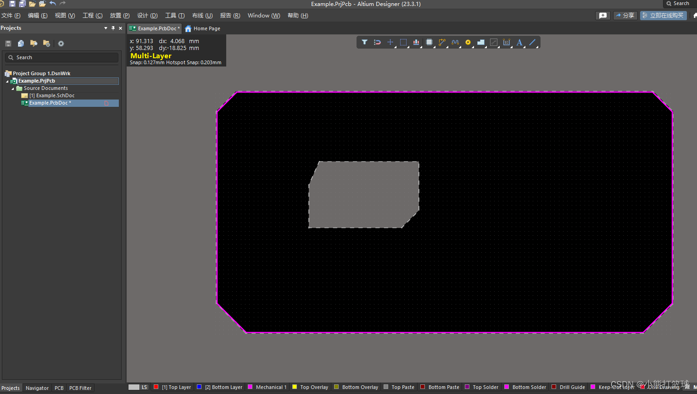Image resolution: width=697 pixels, height=394 pixels.
Task: Switch to the Home Page tab
Action: pos(202,28)
